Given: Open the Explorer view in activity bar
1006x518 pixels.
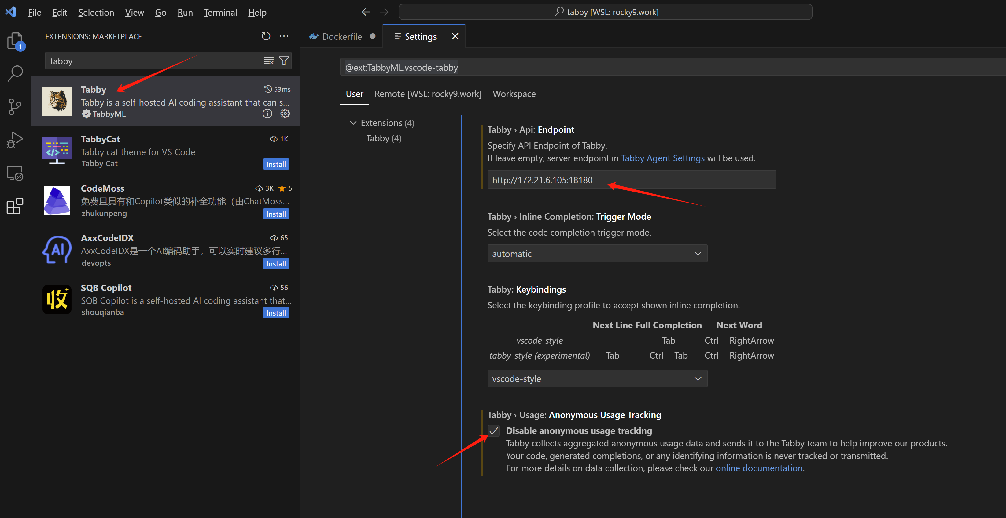Looking at the screenshot, I should [x=15, y=41].
